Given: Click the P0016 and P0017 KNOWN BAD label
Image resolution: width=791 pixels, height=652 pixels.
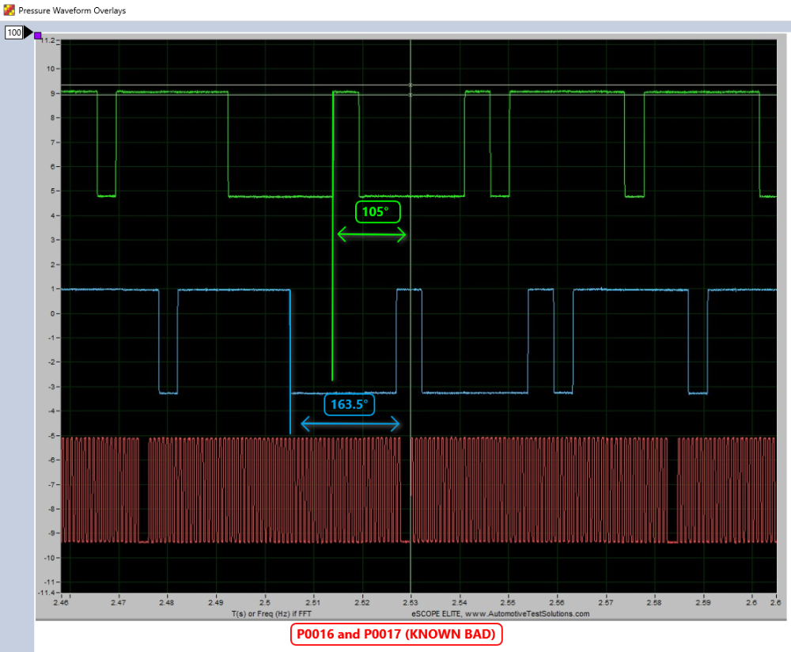Looking at the screenshot, I should pyautogui.click(x=396, y=634).
